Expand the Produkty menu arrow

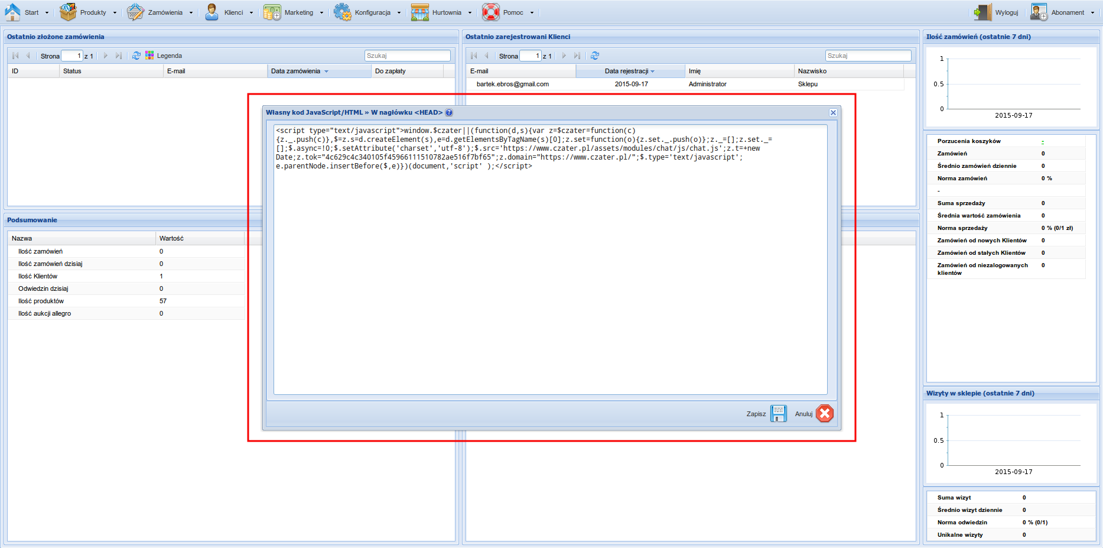coord(115,12)
